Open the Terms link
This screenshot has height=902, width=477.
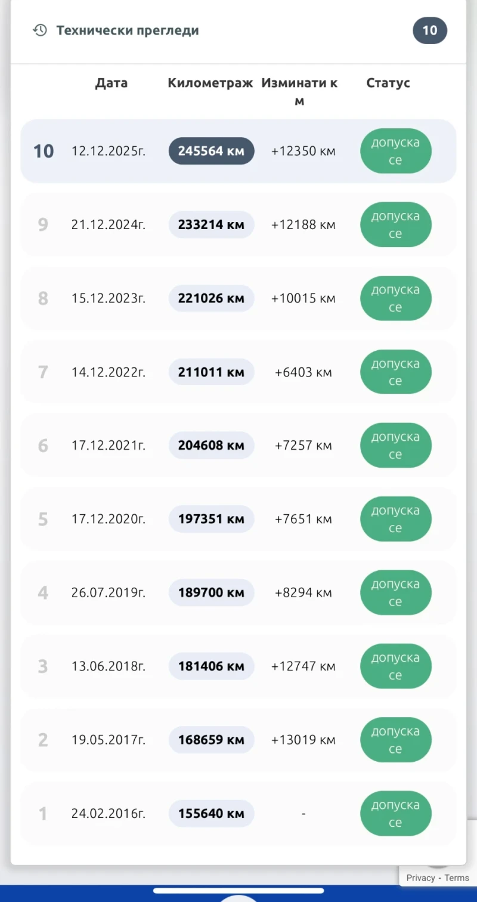[457, 878]
